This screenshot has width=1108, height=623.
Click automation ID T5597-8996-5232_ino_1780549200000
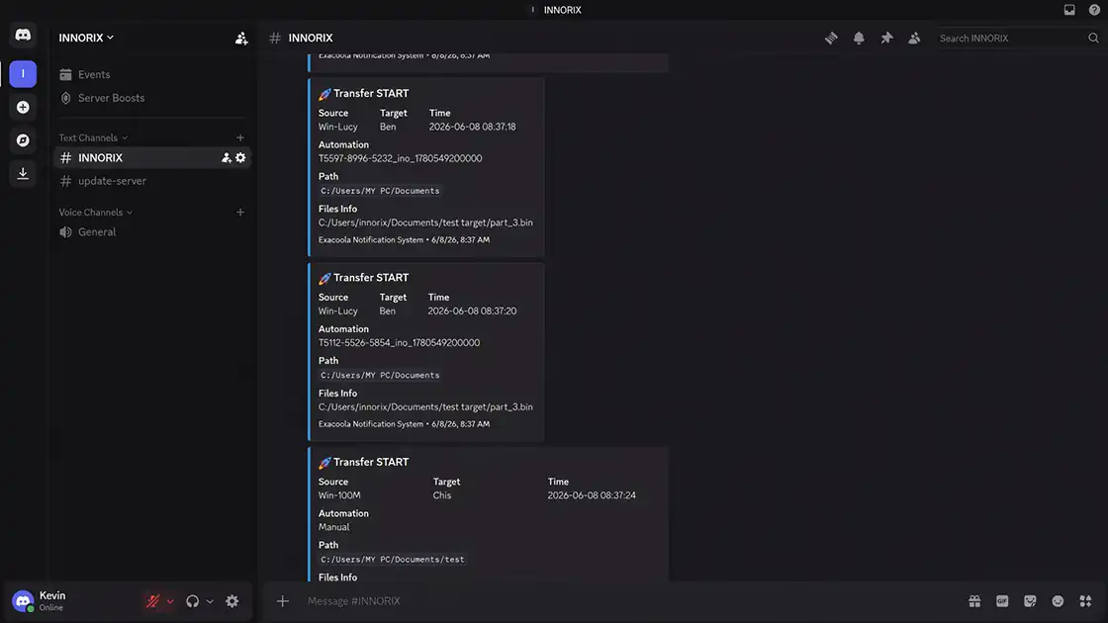click(400, 158)
